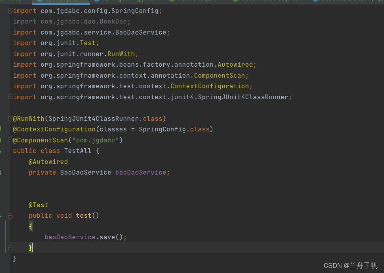The height and width of the screenshot is (273, 384).
Task: Click BaoDaoService in the service import line
Action: point(141,32)
